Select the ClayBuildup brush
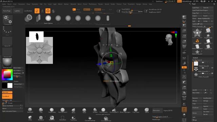The width and height of the screenshot is (217, 122). (x=52, y=110)
